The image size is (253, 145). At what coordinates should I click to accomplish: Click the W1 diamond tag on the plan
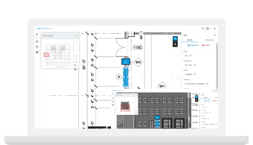click(x=162, y=86)
